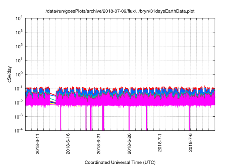Click the magenta dropout spike just before 2018-7-6
The width and height of the screenshot is (237, 166).
[x=189, y=119]
